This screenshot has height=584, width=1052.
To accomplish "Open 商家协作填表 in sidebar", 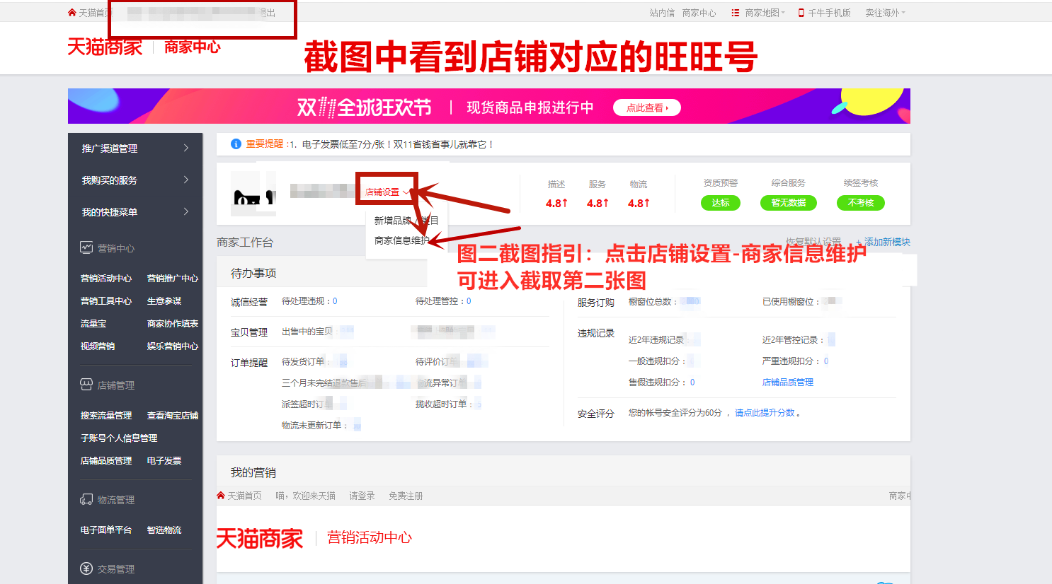I will (173, 324).
